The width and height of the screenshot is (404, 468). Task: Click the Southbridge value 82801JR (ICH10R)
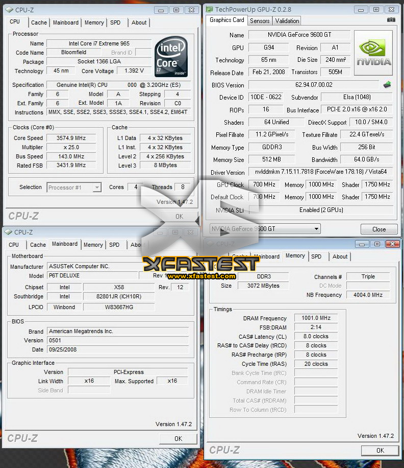click(119, 296)
